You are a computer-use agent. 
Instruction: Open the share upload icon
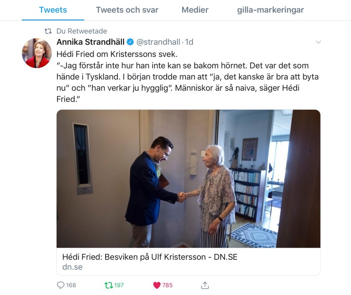point(205,285)
